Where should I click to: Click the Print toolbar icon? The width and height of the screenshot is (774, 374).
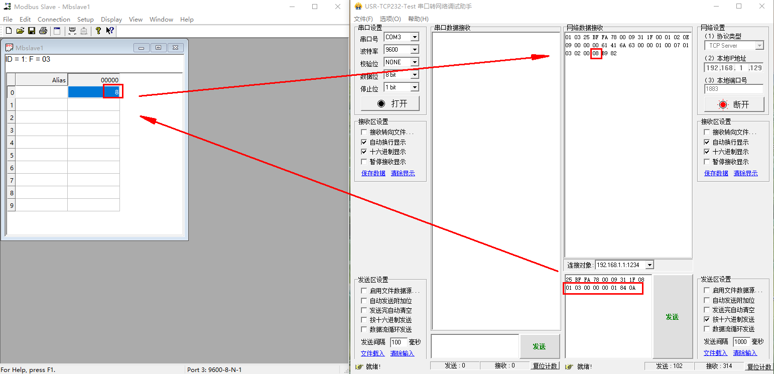[x=43, y=31]
